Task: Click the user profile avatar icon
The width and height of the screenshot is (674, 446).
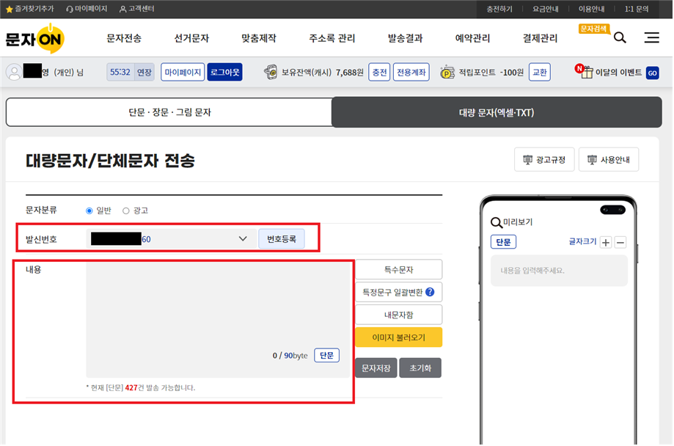Action: [x=14, y=72]
